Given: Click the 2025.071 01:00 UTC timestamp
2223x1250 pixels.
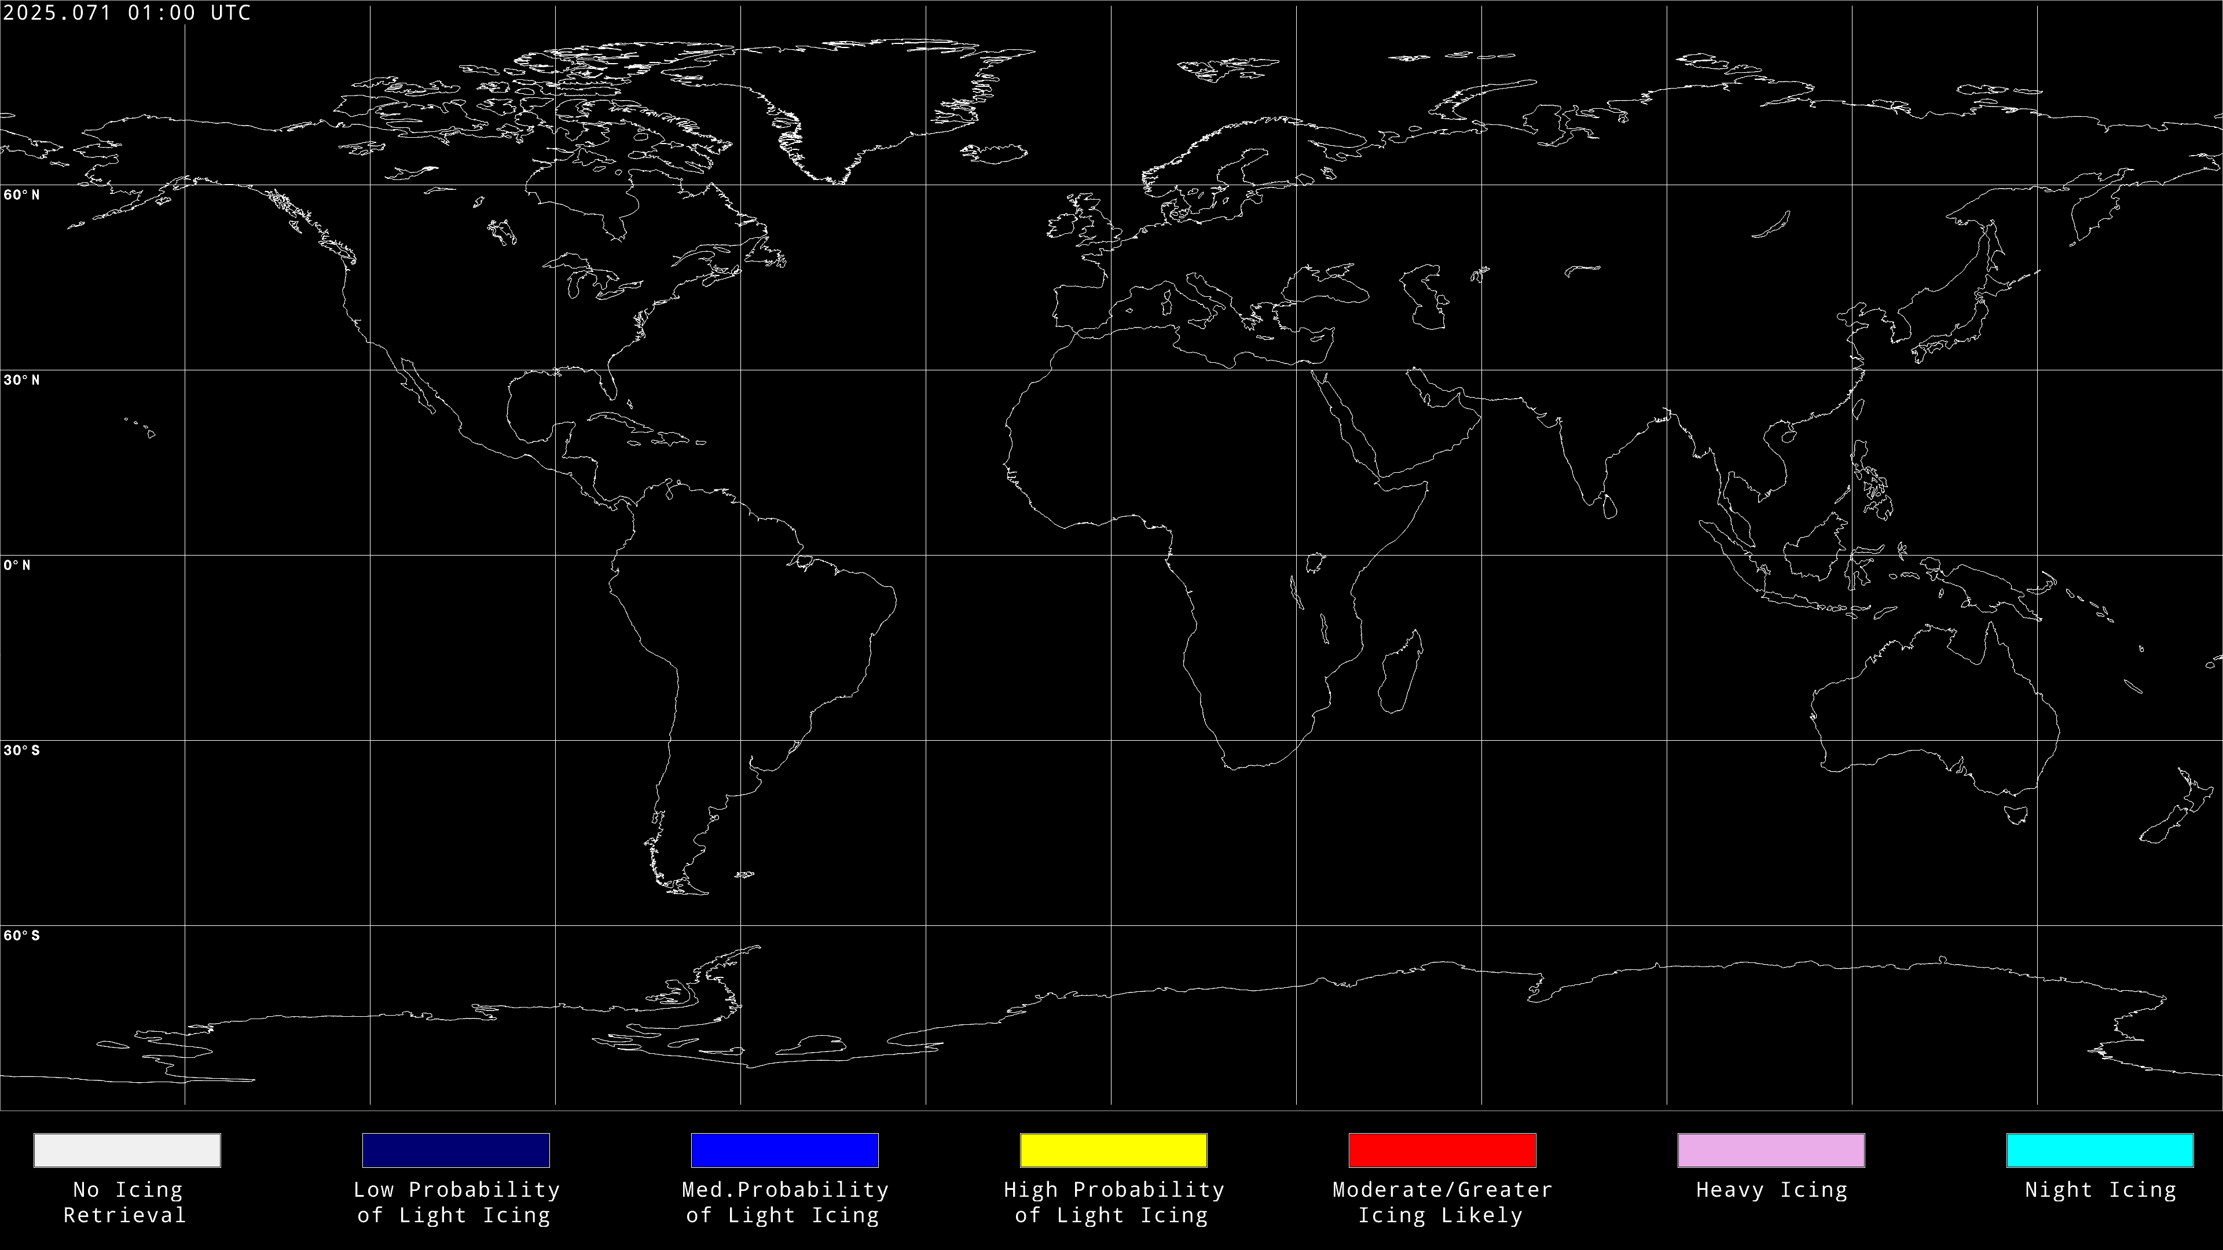Looking at the screenshot, I should pyautogui.click(x=127, y=13).
